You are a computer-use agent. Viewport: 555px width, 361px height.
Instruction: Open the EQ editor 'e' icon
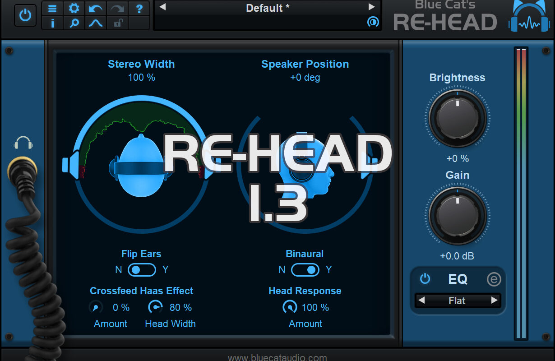coord(494,280)
